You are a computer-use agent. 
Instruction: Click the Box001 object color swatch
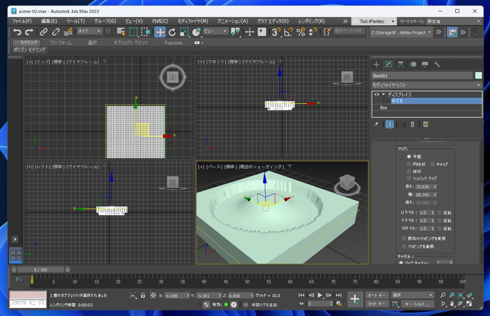tap(478, 76)
